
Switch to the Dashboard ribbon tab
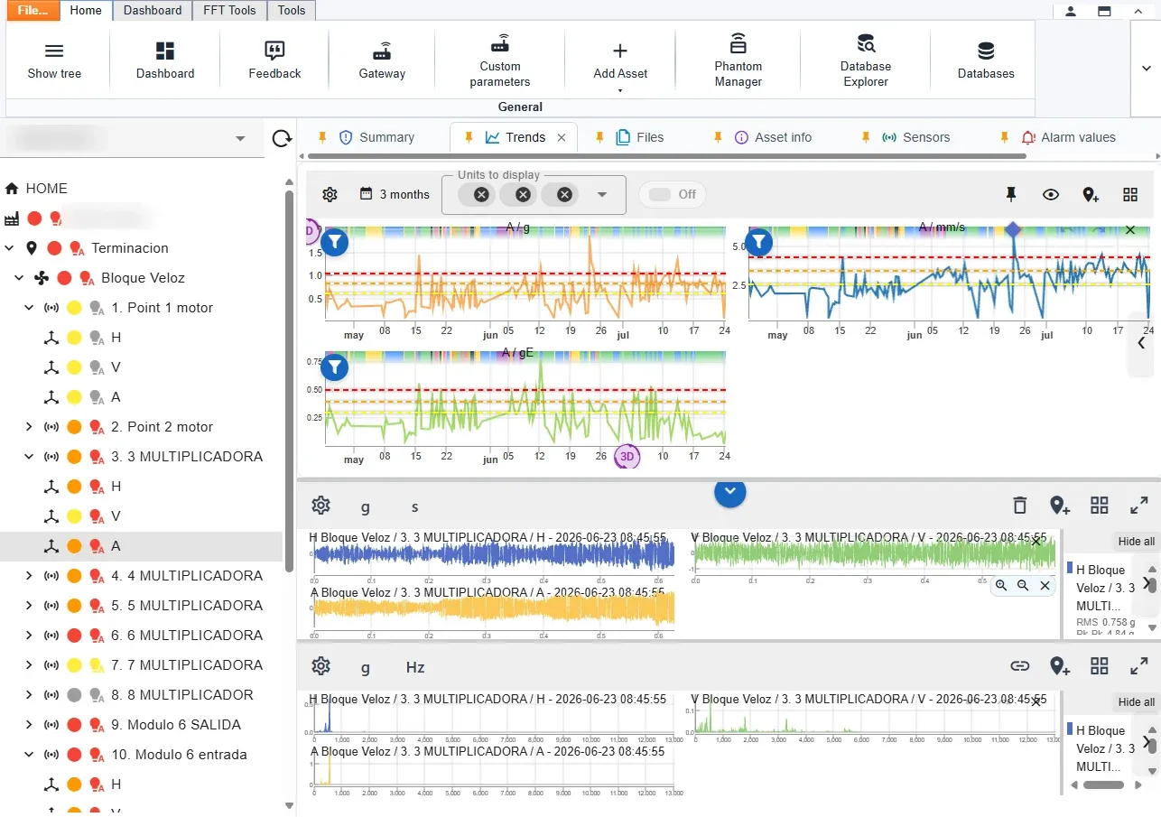tap(152, 11)
